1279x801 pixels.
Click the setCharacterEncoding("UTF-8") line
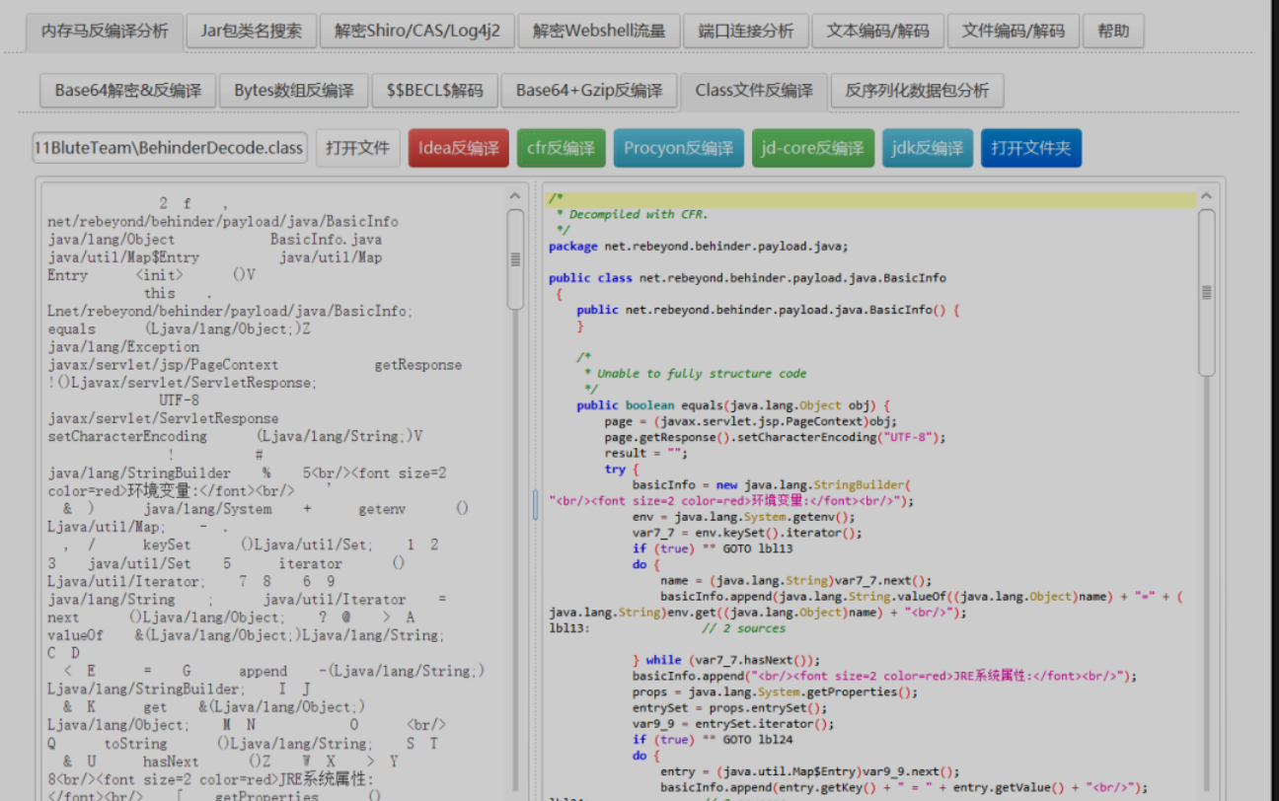point(775,437)
